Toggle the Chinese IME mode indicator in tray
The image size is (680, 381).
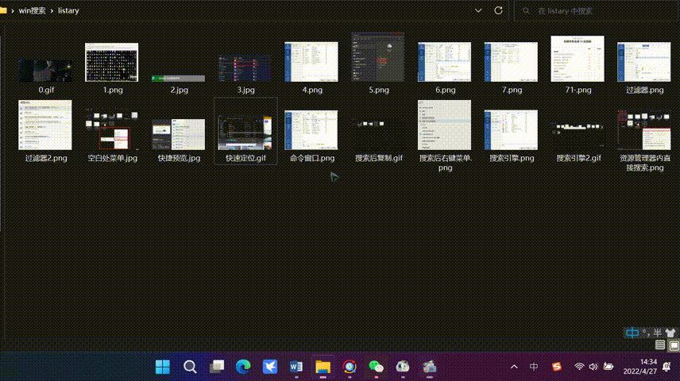[x=534, y=367]
